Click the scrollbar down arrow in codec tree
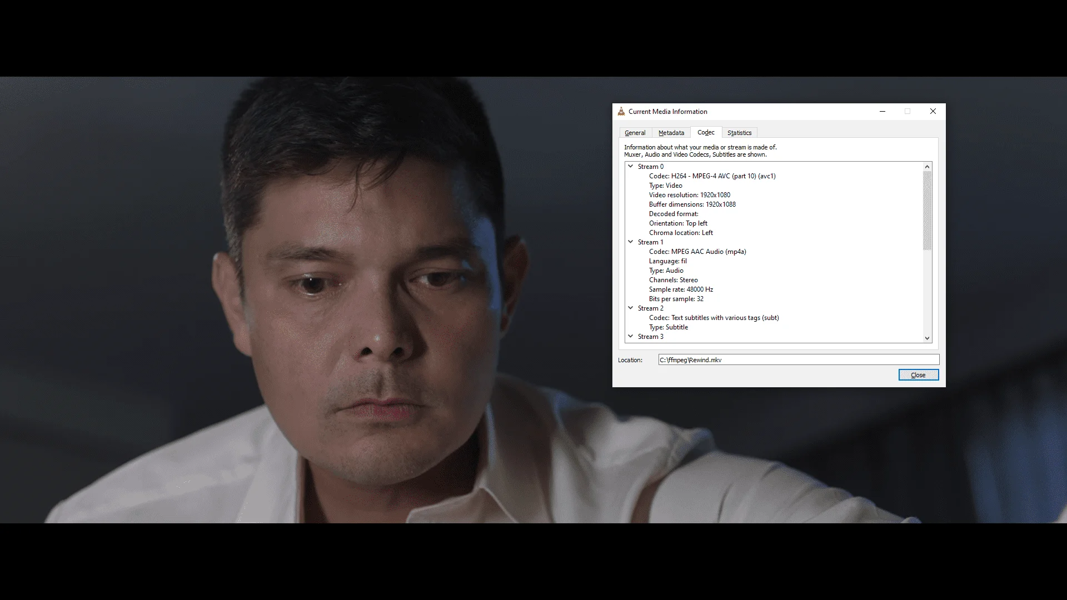This screenshot has height=600, width=1067. (x=927, y=338)
